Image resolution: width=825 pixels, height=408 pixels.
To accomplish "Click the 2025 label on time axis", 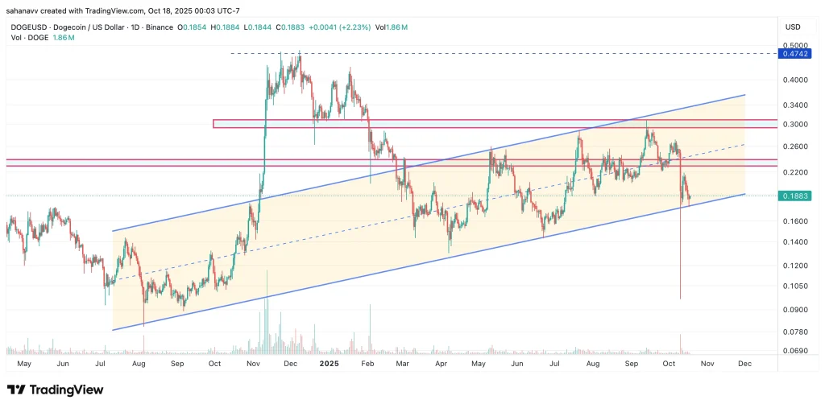I will click(x=328, y=364).
